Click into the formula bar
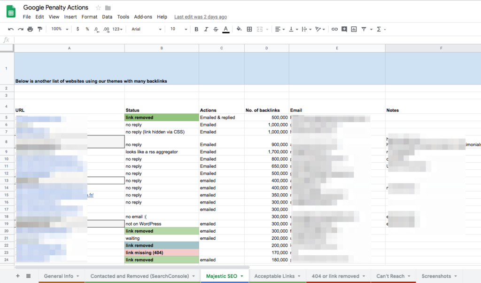Screen dimensions: 481x283 pos(247,40)
